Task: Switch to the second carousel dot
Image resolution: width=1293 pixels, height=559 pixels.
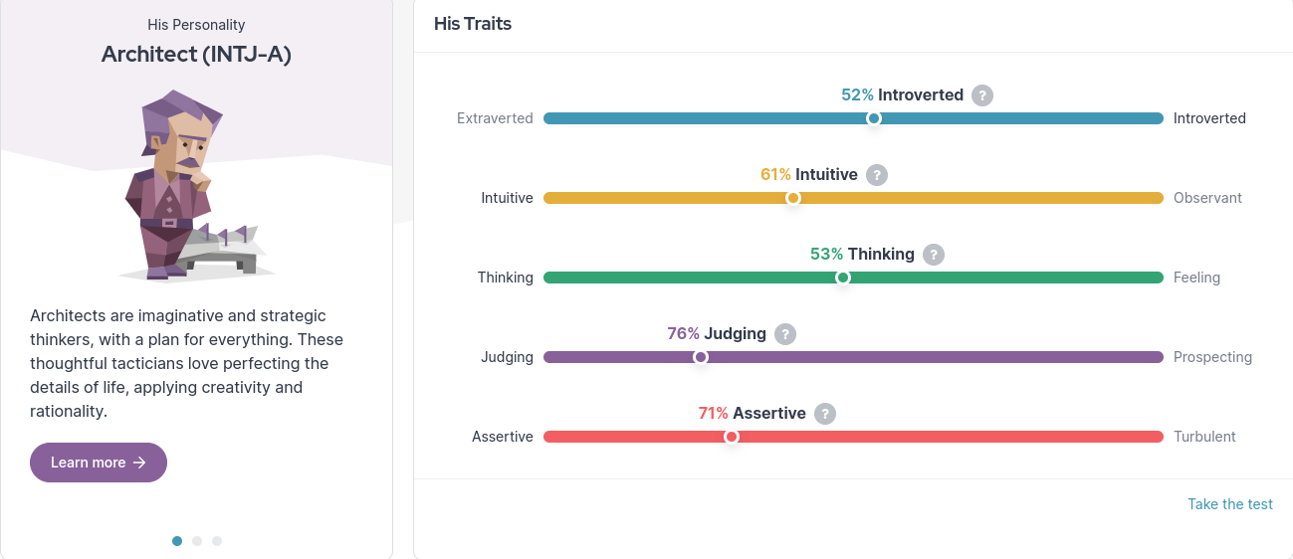Action: 197,541
